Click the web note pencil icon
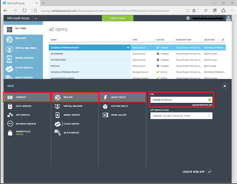 (215, 10)
